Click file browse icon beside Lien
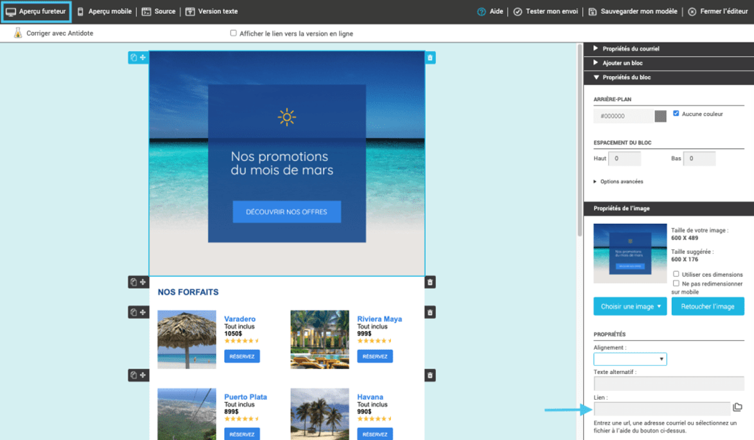 tap(738, 407)
